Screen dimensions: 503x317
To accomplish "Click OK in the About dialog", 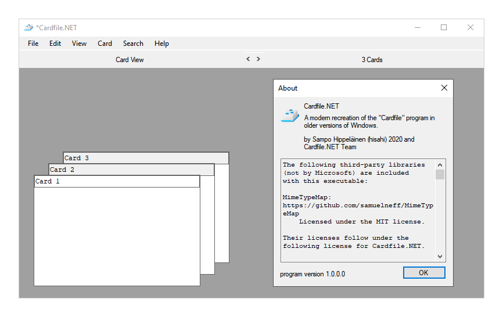I will (x=424, y=273).
